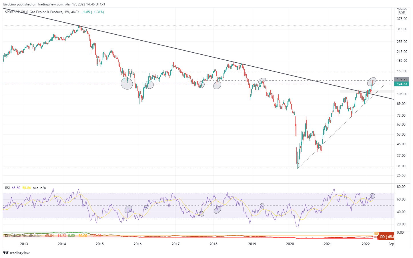Click the 53.00 price axis label
Screen dimensions: 413x258
[x=401, y=134]
